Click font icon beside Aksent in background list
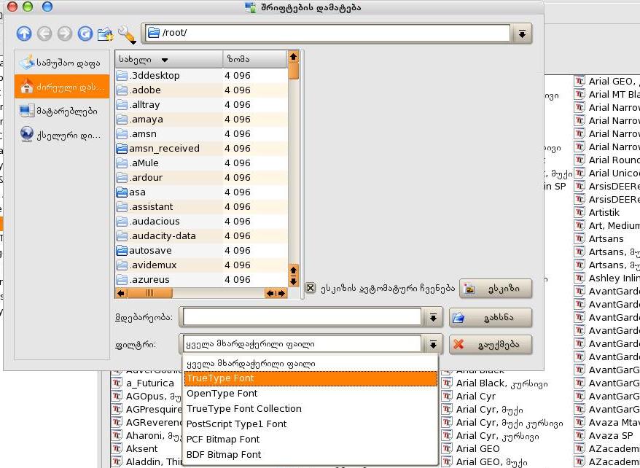 117,448
